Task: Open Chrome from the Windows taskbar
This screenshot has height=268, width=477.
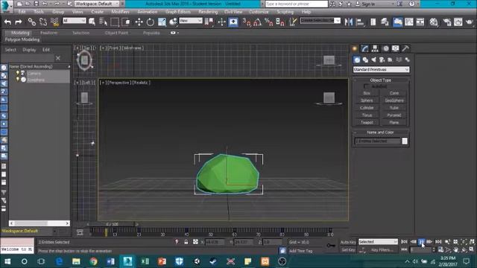Action: (x=93, y=261)
